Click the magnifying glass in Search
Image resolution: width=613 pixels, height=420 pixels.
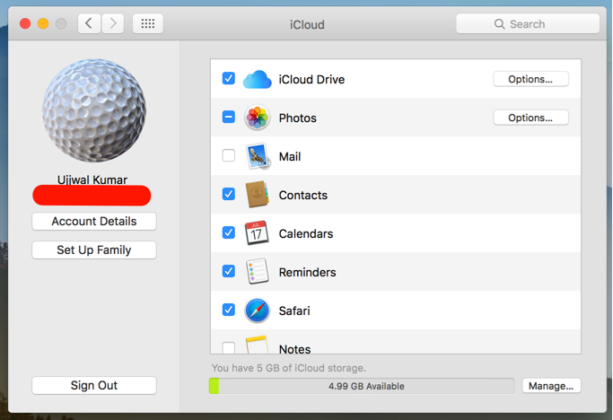click(x=499, y=24)
